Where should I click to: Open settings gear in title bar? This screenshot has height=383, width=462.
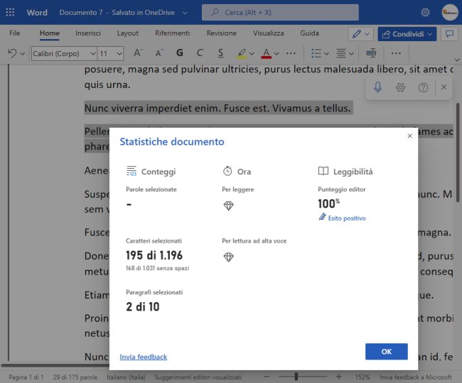pos(425,12)
